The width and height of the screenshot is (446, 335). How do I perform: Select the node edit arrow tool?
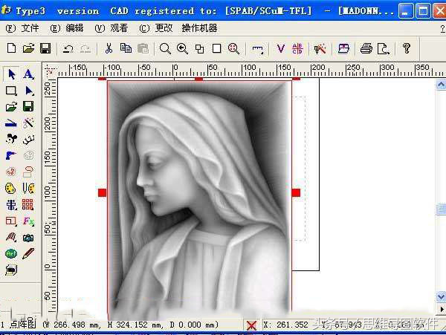29,91
